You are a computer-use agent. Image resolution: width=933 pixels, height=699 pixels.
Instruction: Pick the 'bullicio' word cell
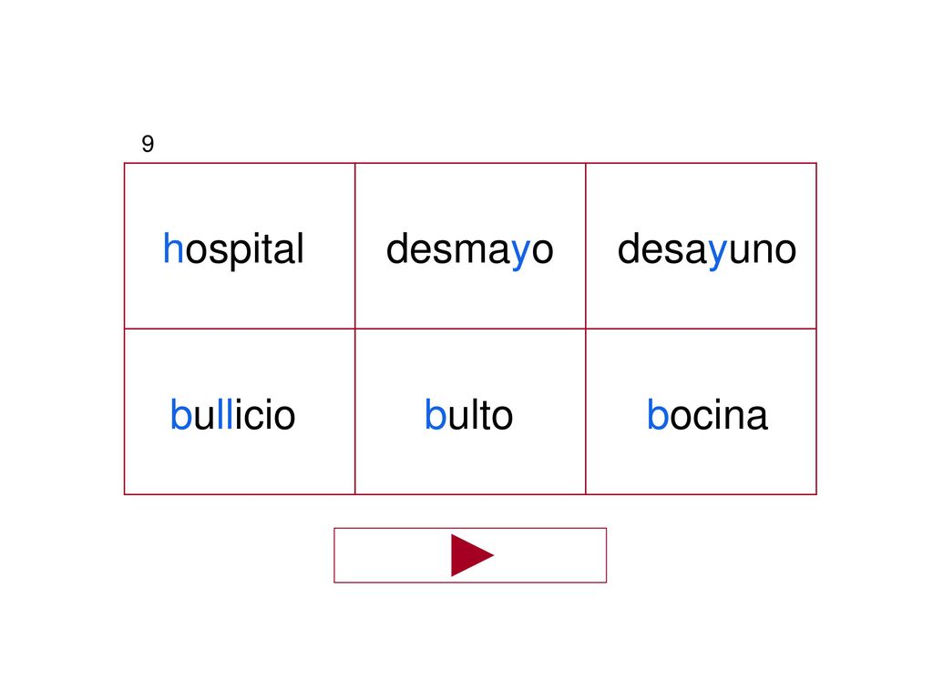click(240, 411)
